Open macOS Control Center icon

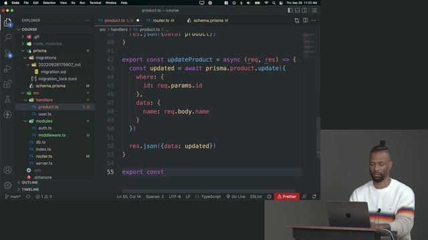tap(281, 3)
